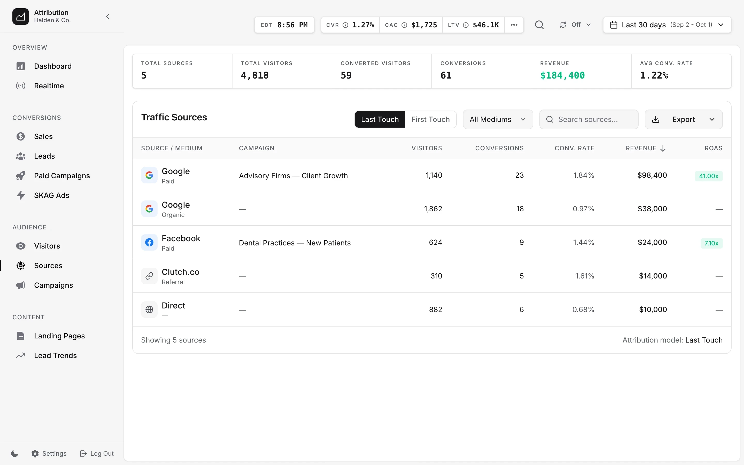
Task: Click the Sales dollar icon
Action: pos(21,136)
